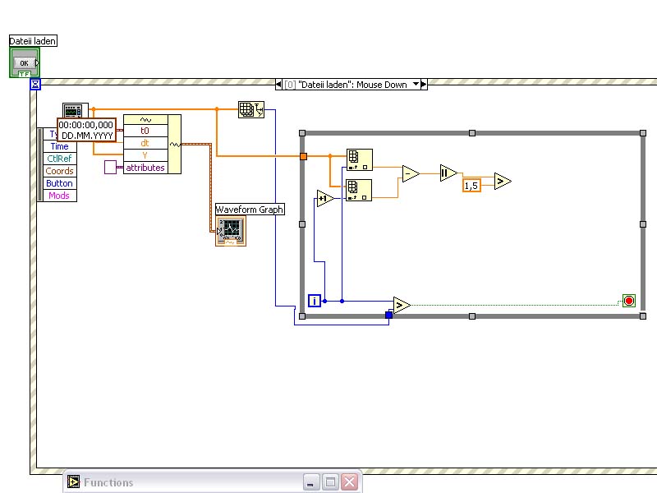Screen dimensions: 657x493
Task: Select the event structure timeout hourglass terminal
Action: 35,85
